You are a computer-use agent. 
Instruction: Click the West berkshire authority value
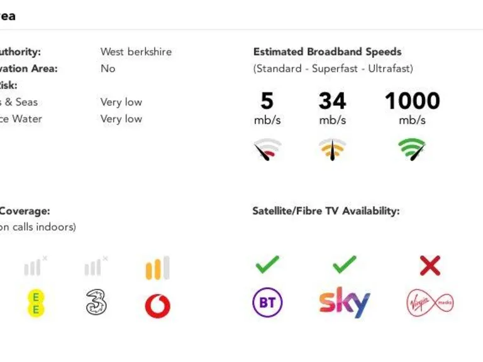coord(136,52)
